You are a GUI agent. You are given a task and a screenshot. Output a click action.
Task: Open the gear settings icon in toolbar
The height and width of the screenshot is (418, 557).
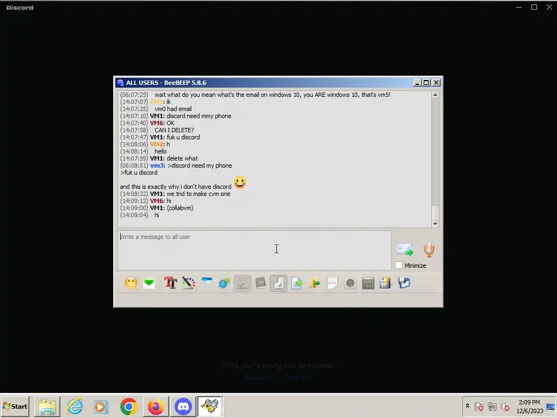pos(224,283)
